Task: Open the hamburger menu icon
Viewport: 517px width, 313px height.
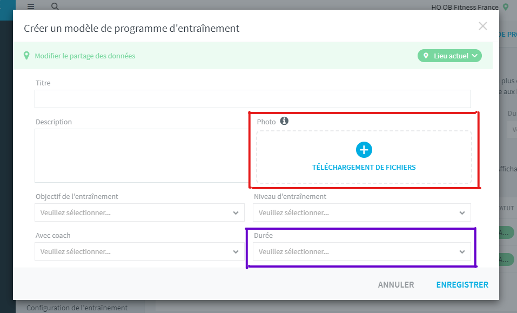Action: [x=31, y=6]
